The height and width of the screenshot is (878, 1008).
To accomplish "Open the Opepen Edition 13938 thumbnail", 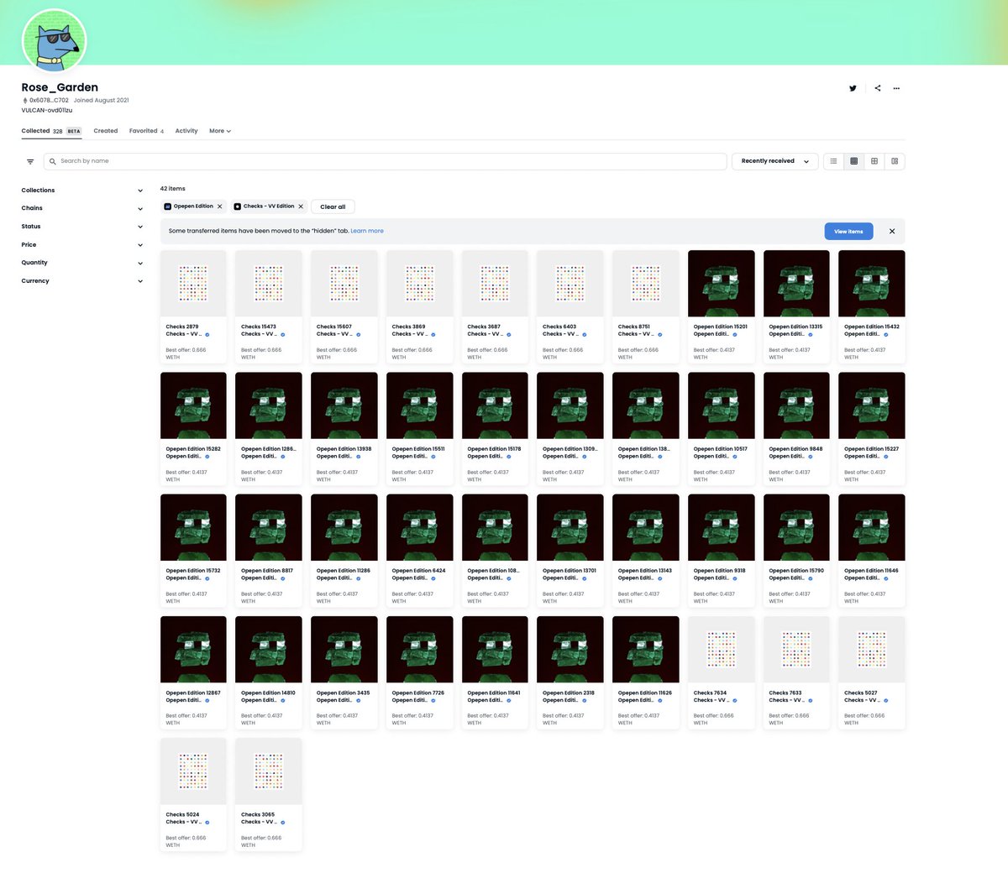I will (344, 405).
